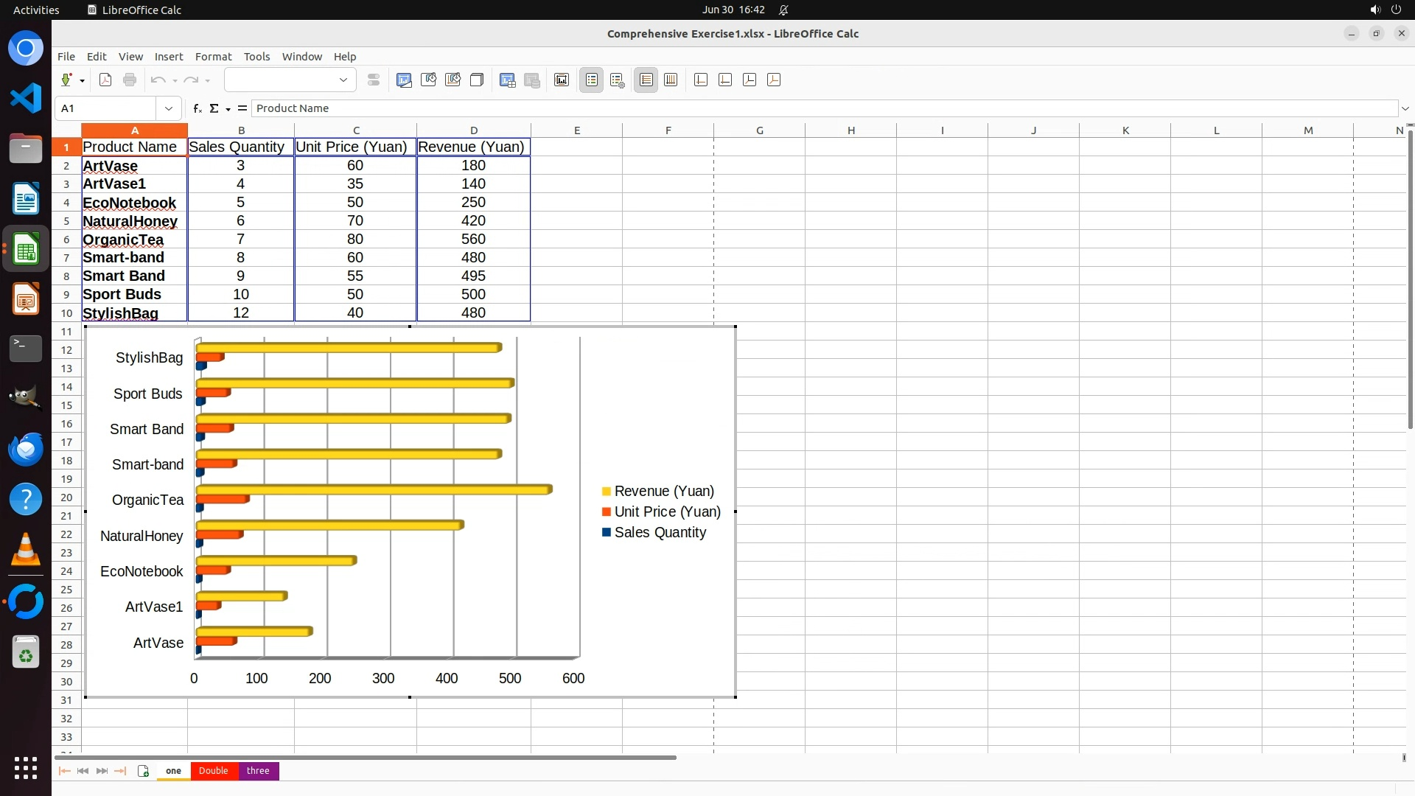Viewport: 1415px width, 796px height.
Task: Click the Format Selection icon
Action: [374, 80]
